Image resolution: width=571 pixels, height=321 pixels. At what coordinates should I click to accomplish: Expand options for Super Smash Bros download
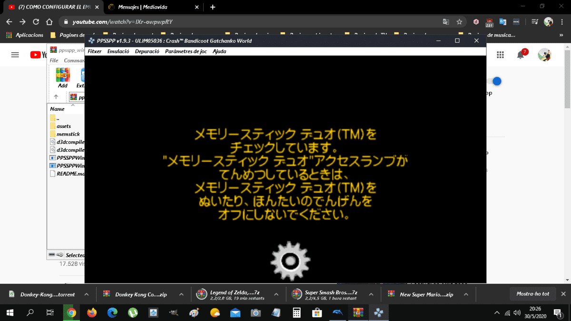pyautogui.click(x=371, y=294)
